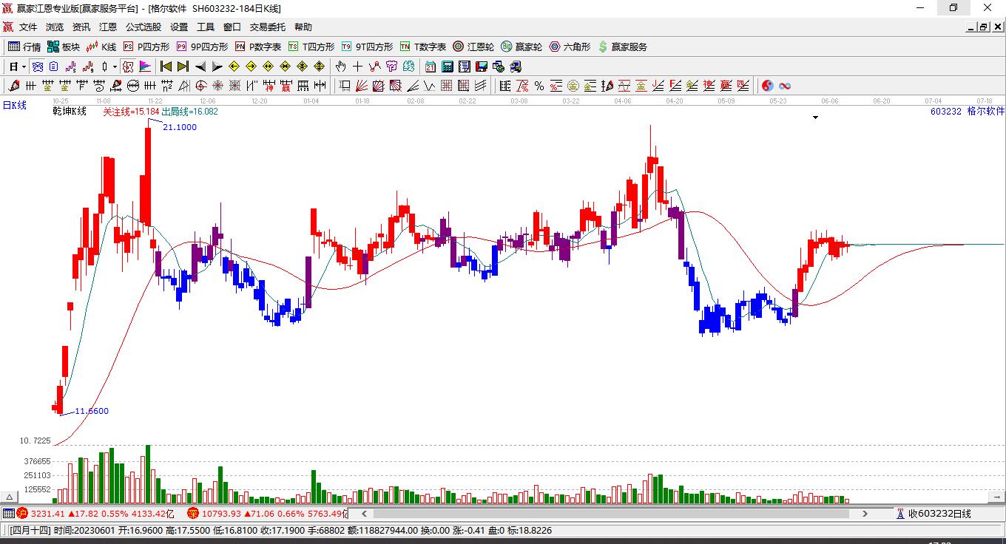Open the 江恩轮 Gann wheel tool
1006x544 pixels.
pyautogui.click(x=473, y=47)
